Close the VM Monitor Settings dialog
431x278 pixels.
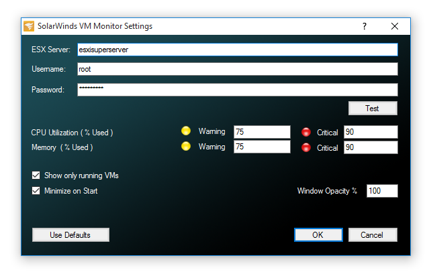click(x=395, y=26)
